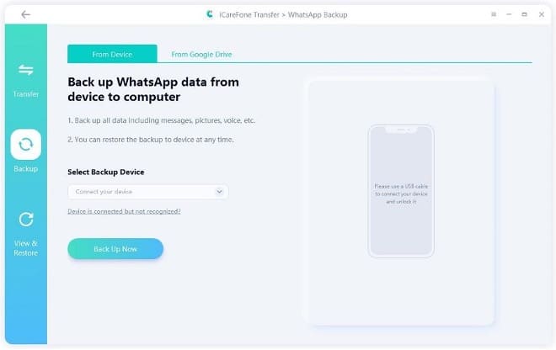Click the iCareFone logo in title bar
Screen dimensions: 556x350
click(210, 14)
